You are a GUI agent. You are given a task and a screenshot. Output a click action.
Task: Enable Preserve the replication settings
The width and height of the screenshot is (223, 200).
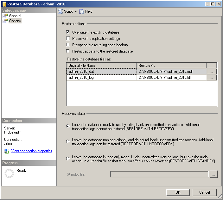(68, 39)
